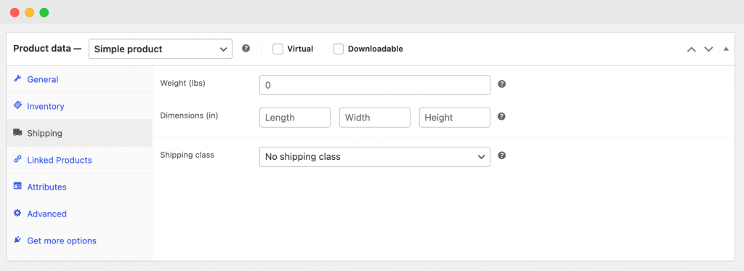This screenshot has width=744, height=271.
Task: Click the green maximize window button
Action: [x=44, y=13]
